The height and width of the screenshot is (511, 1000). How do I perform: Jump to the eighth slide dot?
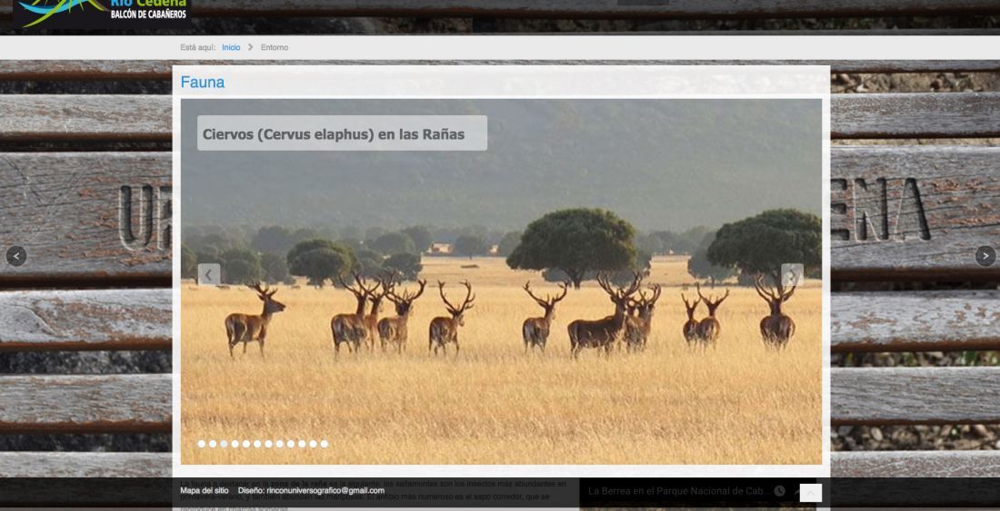point(279,444)
